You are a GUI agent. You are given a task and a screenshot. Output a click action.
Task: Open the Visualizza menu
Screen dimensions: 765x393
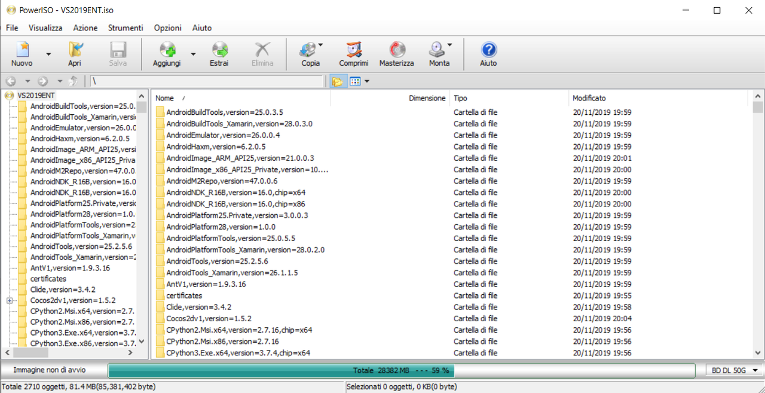(45, 28)
